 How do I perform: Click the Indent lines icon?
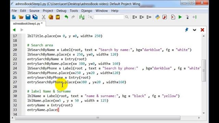click(134, 17)
